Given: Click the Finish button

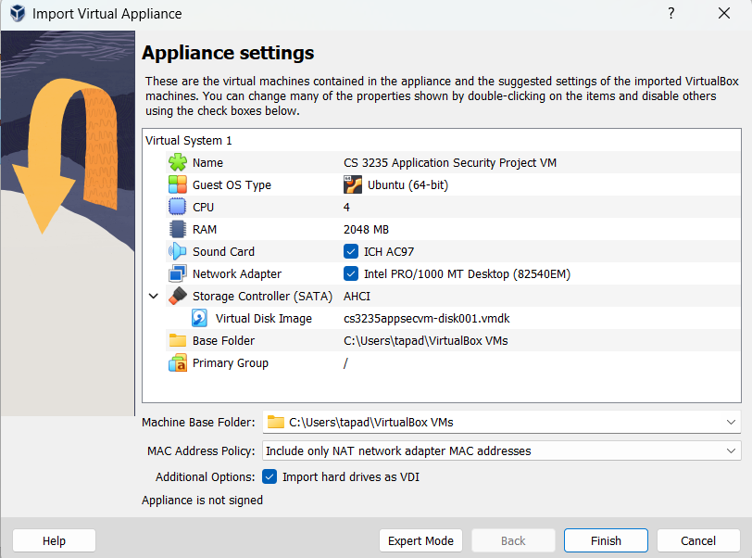Looking at the screenshot, I should pos(606,540).
